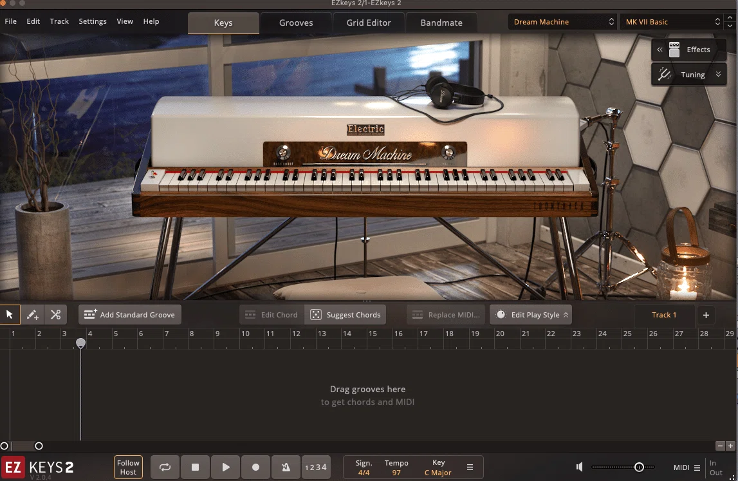This screenshot has width=738, height=481.
Task: Click the Tuning button label
Action: pyautogui.click(x=693, y=75)
